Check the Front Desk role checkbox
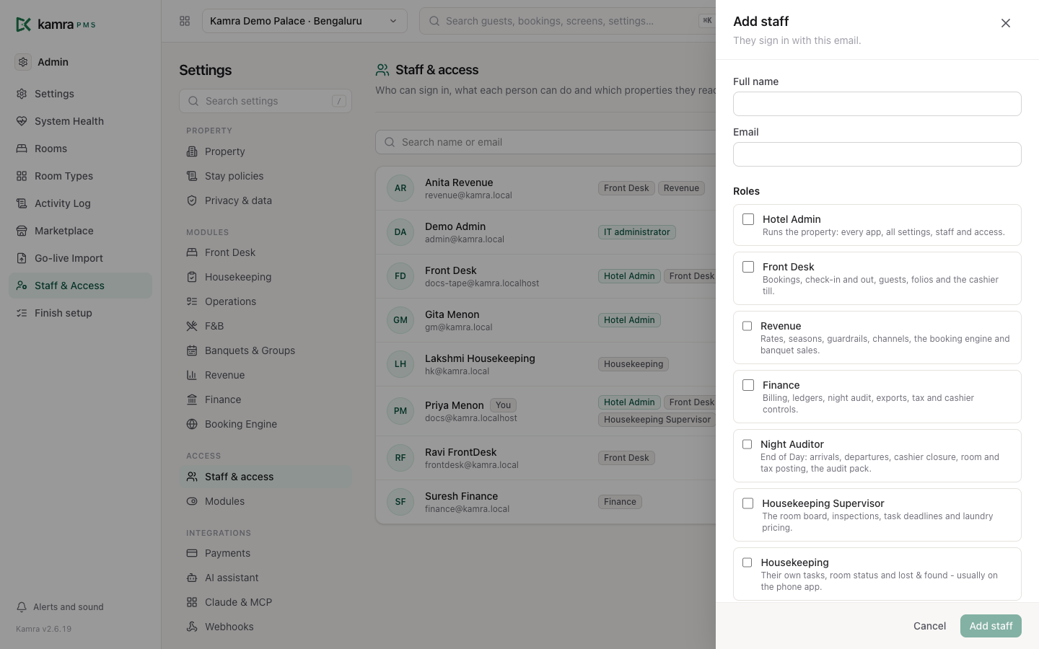1039x649 pixels. 748,267
